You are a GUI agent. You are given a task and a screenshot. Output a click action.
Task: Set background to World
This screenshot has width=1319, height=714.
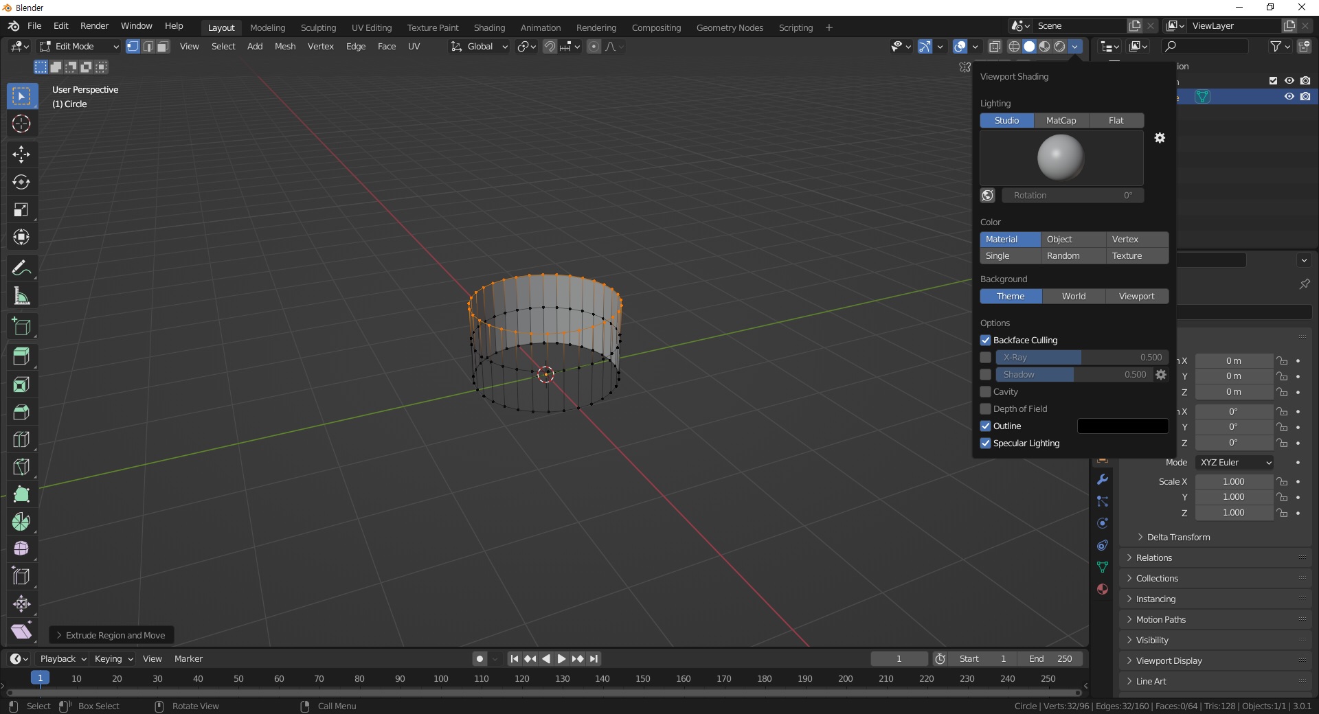coord(1074,297)
